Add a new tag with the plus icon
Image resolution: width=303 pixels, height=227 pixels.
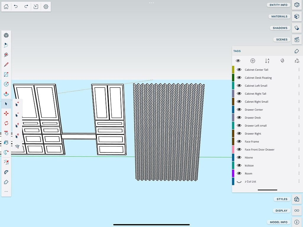(253, 61)
